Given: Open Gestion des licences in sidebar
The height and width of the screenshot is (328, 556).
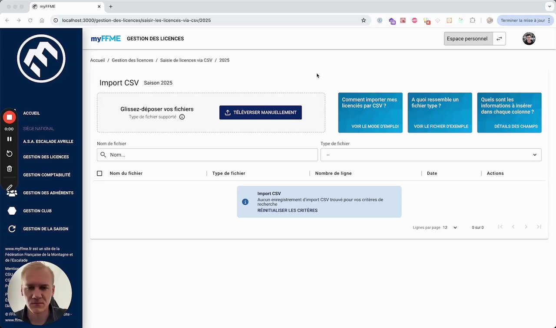Looking at the screenshot, I should (x=46, y=157).
